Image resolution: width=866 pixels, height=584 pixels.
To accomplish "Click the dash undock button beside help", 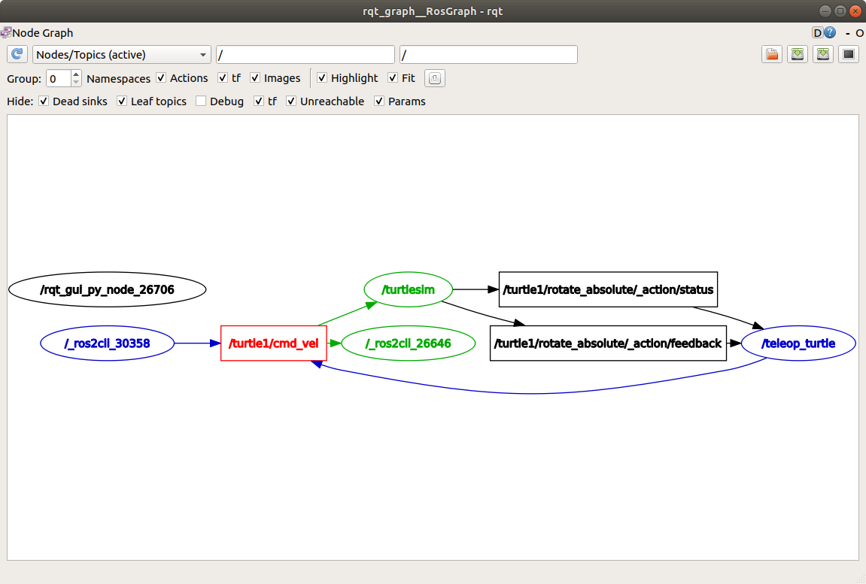I will point(848,33).
